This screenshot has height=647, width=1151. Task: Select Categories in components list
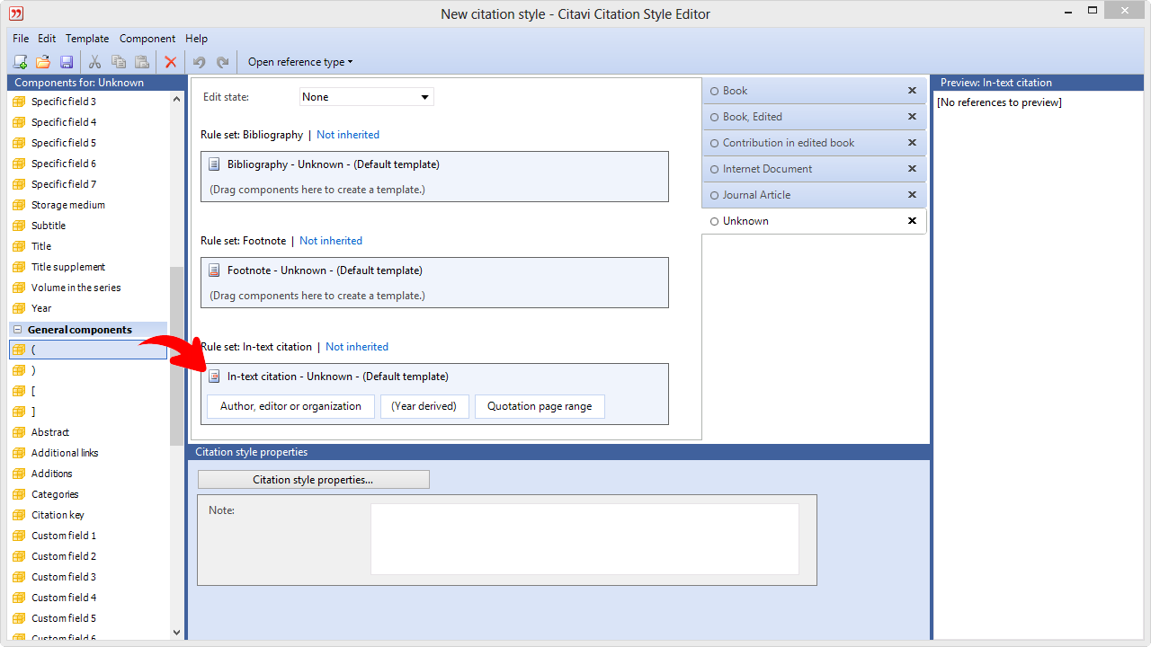(55, 494)
